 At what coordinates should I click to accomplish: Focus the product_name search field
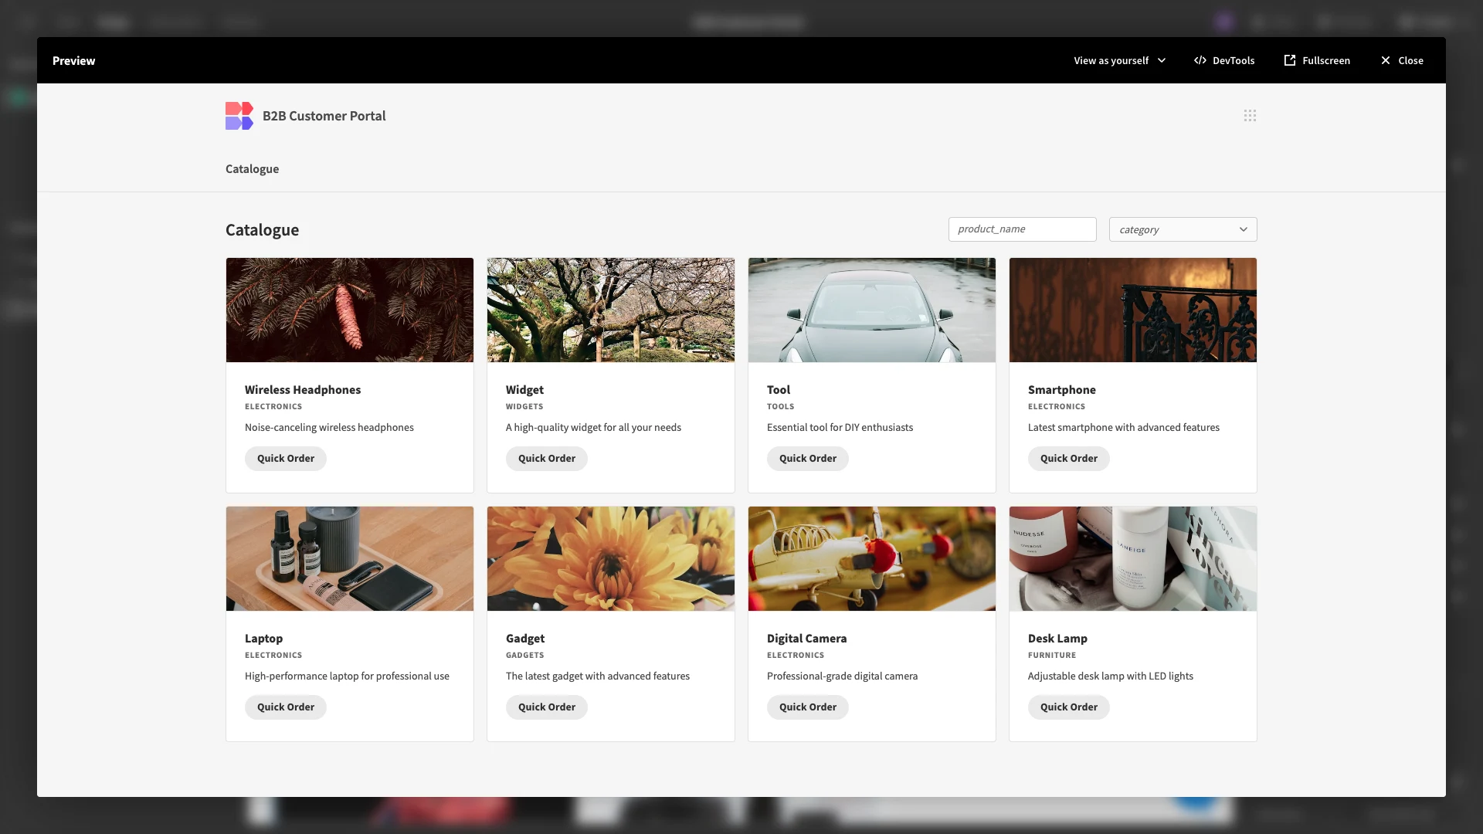click(x=1023, y=229)
